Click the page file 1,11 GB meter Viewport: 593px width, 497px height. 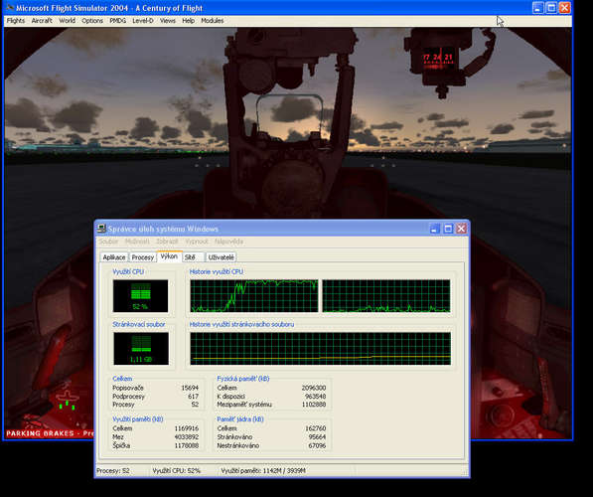(x=141, y=349)
